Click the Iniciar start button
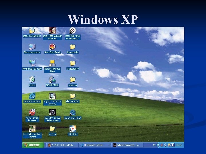Image resolution: width=206 pixels, height=154 pixels. 33,145
